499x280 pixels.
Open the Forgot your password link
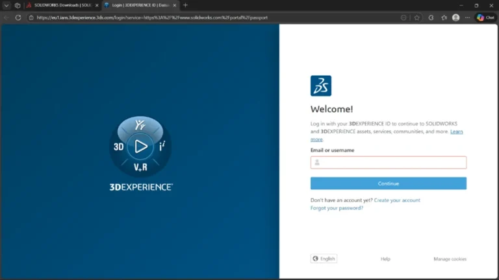(337, 208)
